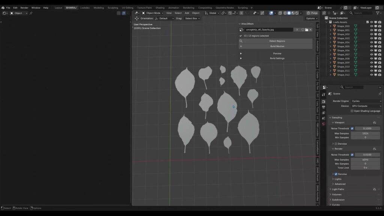384x216 pixels.
Task: Click the outliner filter funnel icon
Action: (378, 13)
